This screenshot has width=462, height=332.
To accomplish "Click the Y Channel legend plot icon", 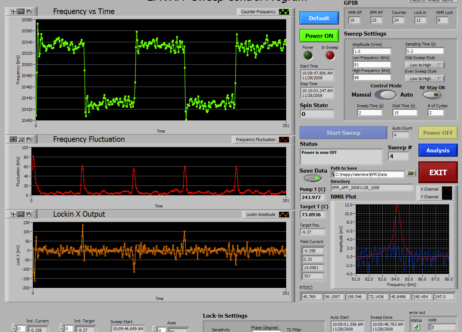I will 447,197.
